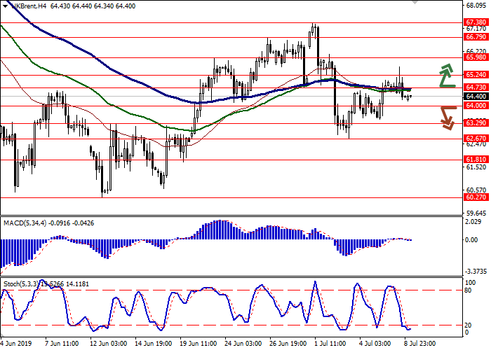Click the 65.980 red price label
The image size is (491, 350).
click(x=476, y=57)
